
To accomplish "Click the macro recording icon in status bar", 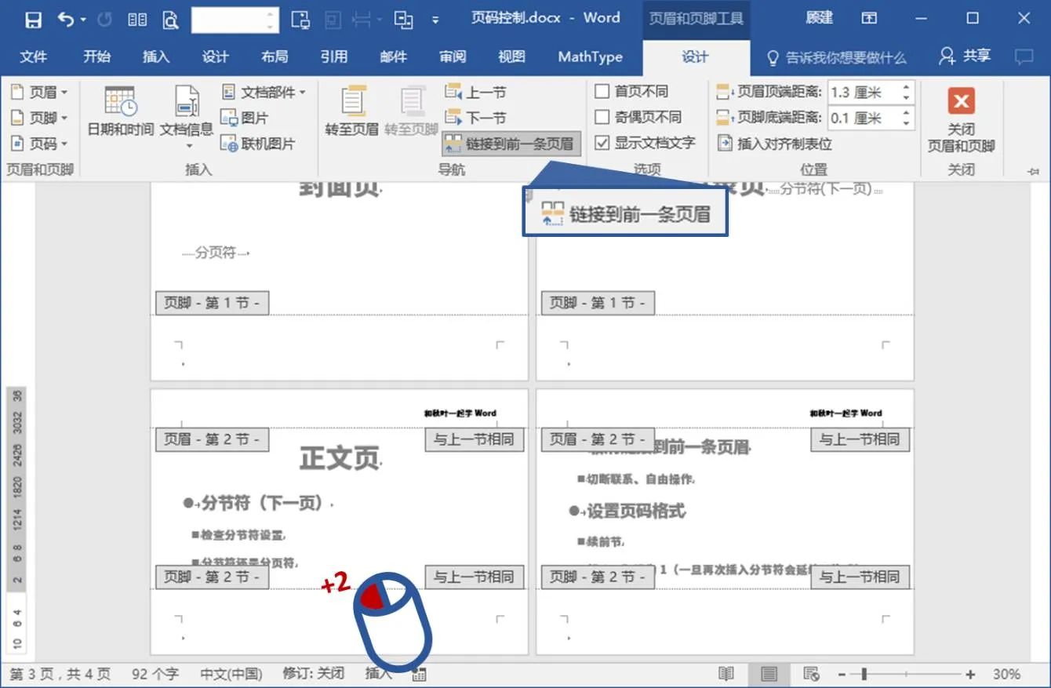I will click(419, 675).
